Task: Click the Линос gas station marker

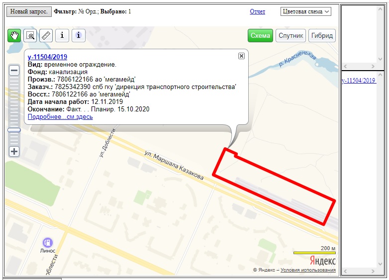Action: coord(48,243)
